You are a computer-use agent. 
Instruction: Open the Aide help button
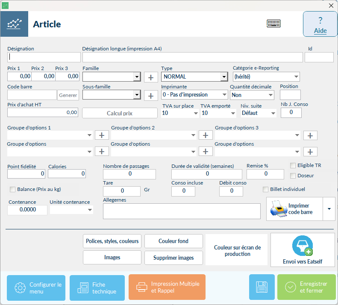click(x=320, y=24)
